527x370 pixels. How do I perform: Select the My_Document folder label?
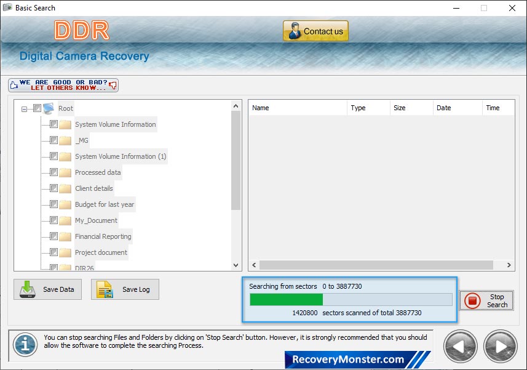click(x=96, y=220)
